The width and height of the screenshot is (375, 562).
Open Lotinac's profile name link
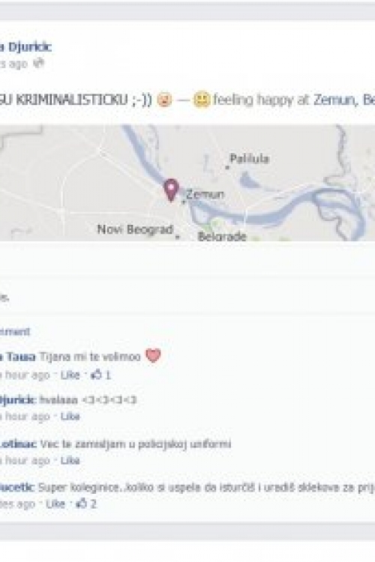18,444
